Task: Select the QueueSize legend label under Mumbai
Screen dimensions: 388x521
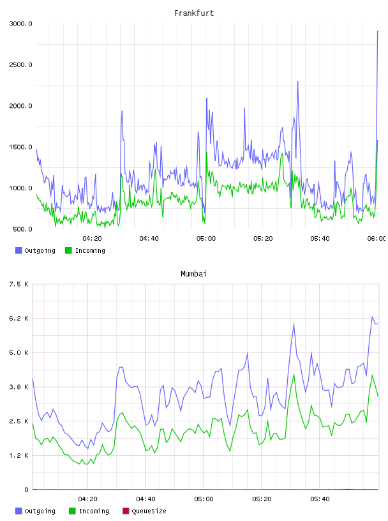Action: tap(149, 511)
